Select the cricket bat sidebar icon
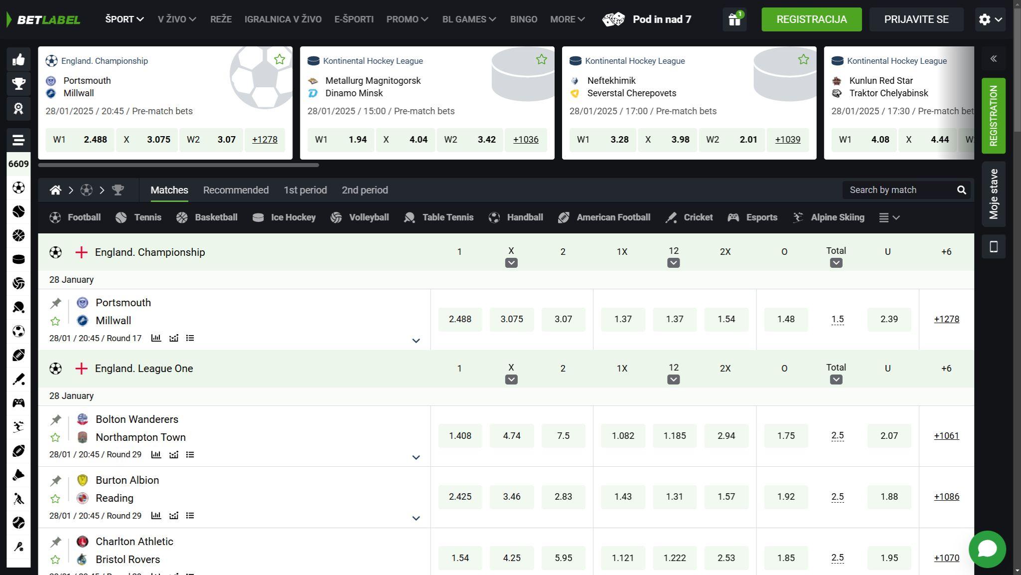The image size is (1021, 575). pyautogui.click(x=18, y=379)
